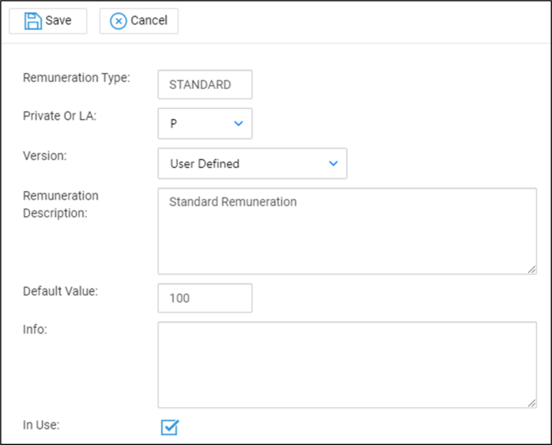Focus the Default Value field containing 100
The width and height of the screenshot is (552, 445).
205,298
